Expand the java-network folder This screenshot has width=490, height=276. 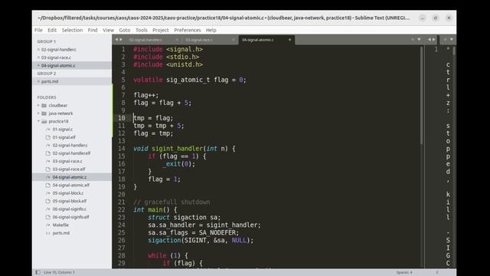point(38,113)
